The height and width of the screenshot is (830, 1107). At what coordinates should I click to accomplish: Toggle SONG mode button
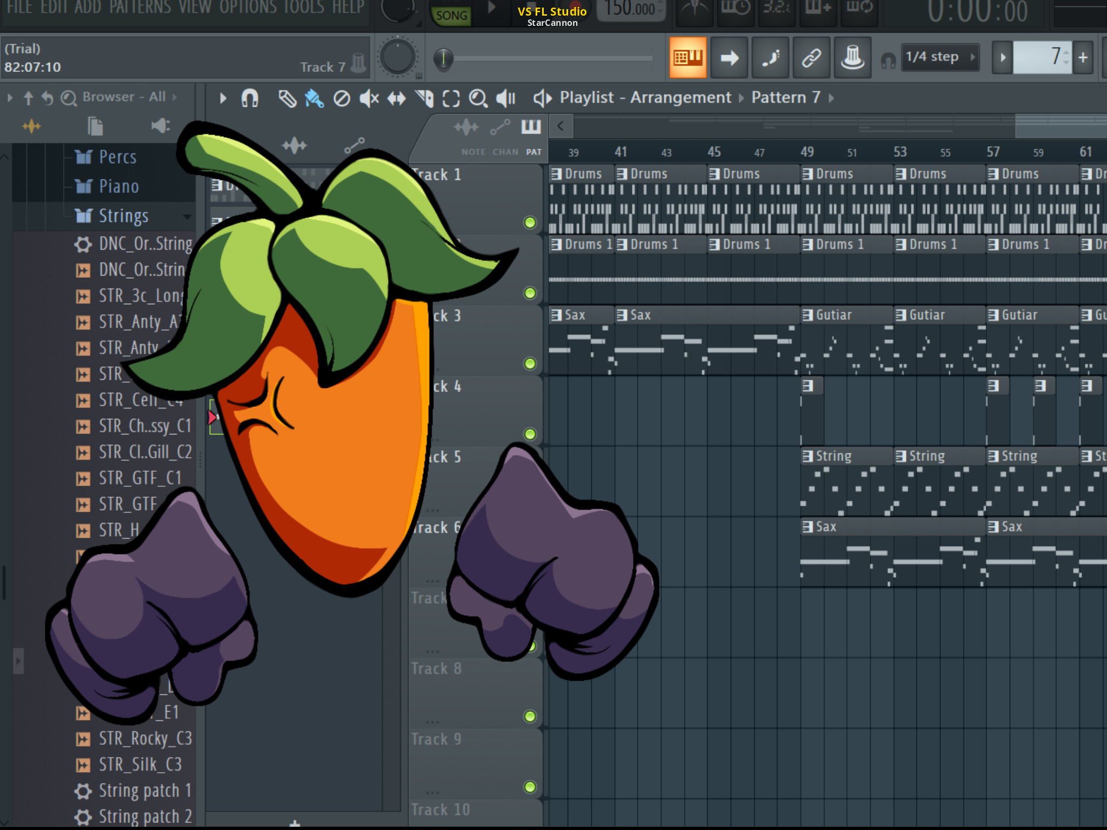(452, 15)
